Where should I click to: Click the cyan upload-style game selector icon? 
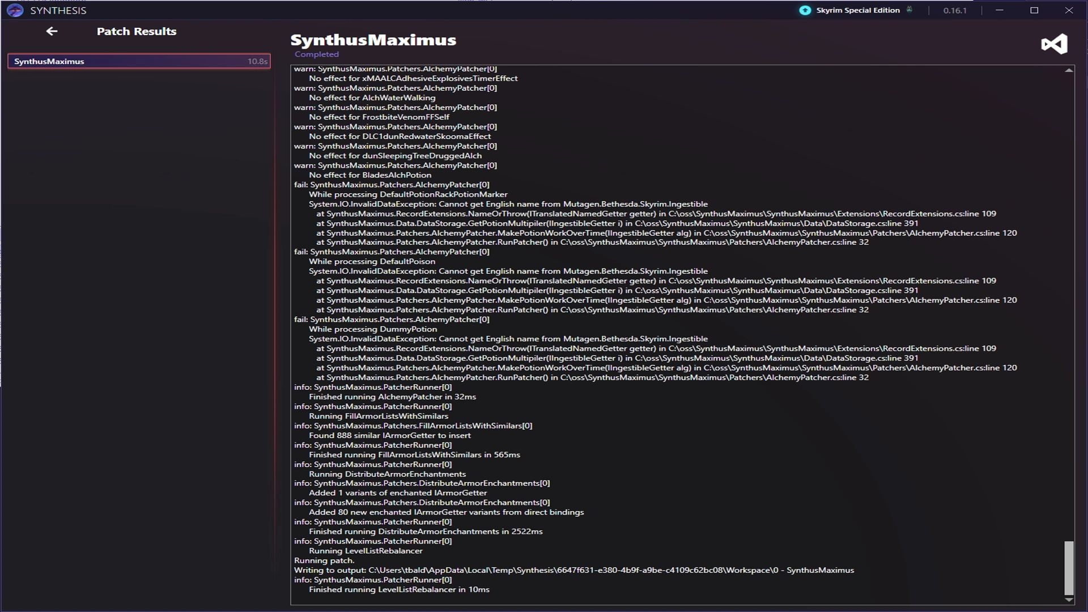click(805, 10)
